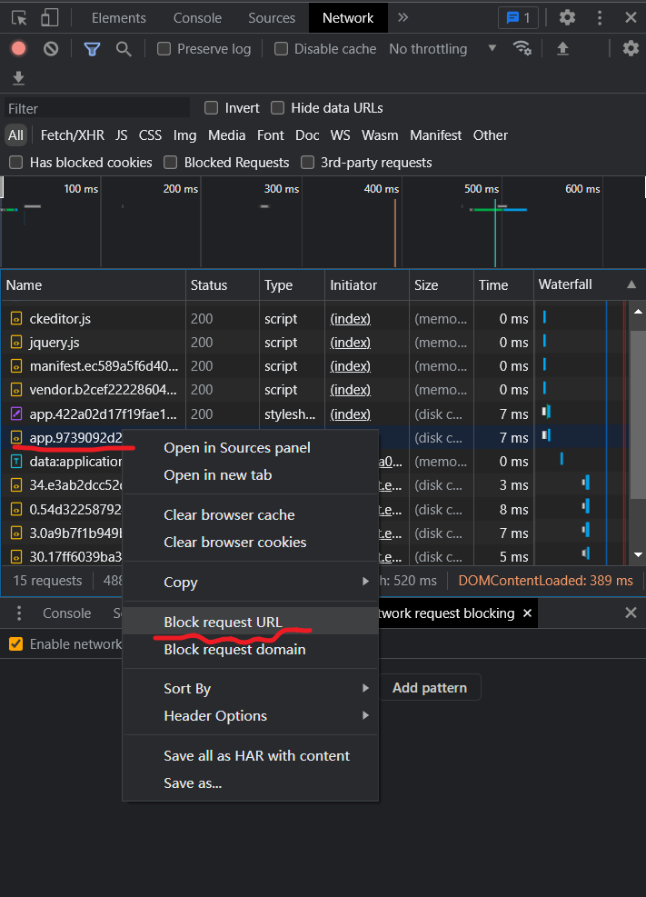646x897 pixels.
Task: Activate the inspect element picker icon
Action: (19, 18)
